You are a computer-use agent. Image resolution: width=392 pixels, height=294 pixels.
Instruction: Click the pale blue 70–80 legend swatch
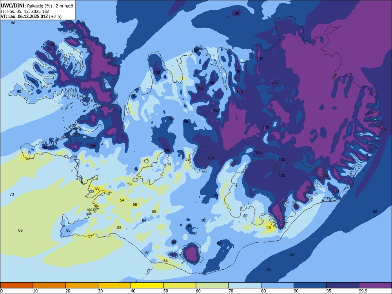pos(245,285)
